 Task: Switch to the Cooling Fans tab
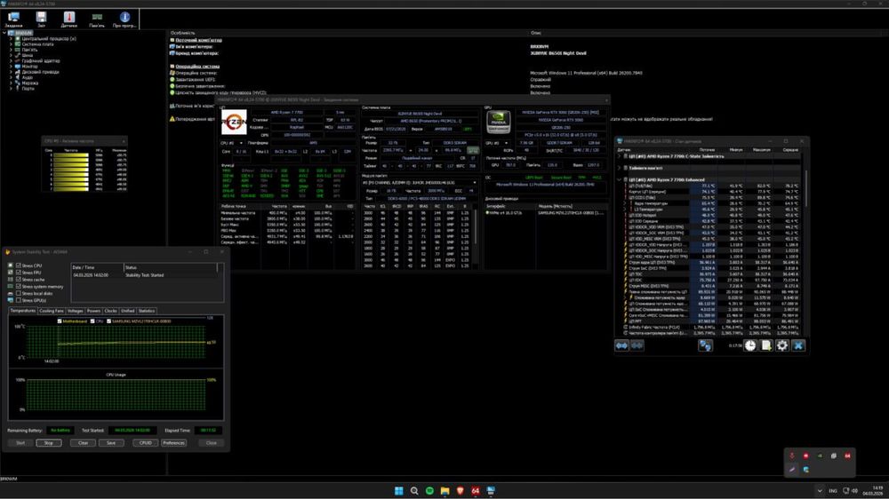click(x=52, y=311)
